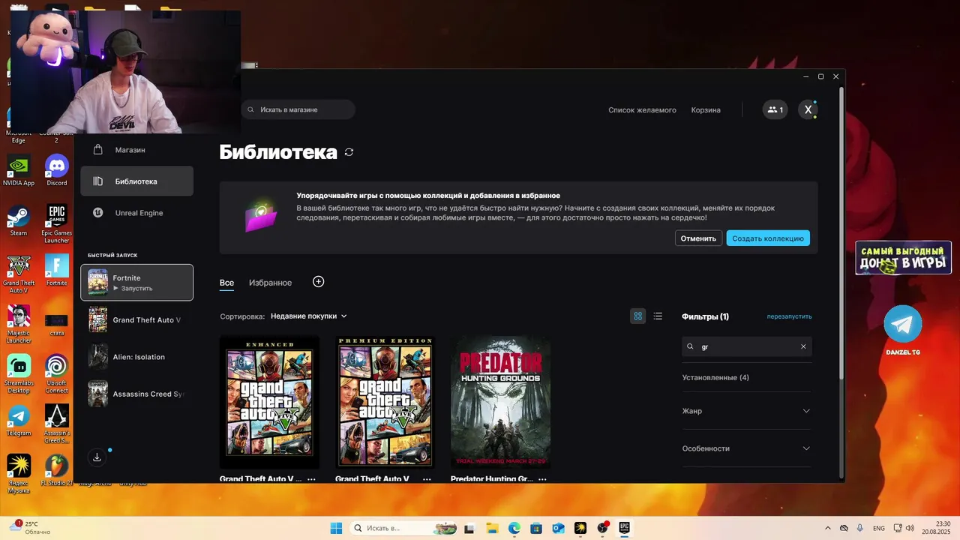Expand the Жанр filter
The height and width of the screenshot is (540, 960).
(x=746, y=411)
